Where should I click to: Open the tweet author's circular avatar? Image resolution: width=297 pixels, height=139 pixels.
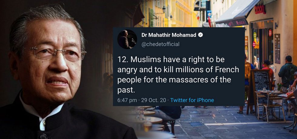click(127, 39)
